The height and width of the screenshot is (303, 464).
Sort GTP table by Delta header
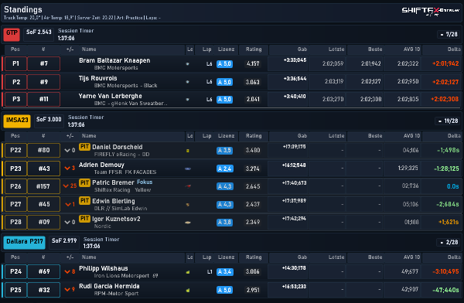454,49
